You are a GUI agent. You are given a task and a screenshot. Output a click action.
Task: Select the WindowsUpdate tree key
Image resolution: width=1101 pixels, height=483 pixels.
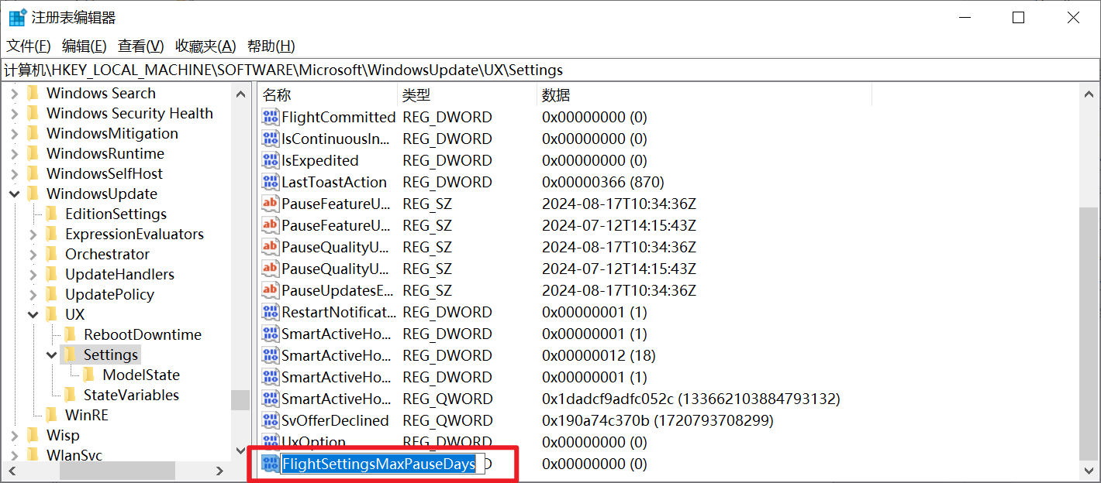click(x=102, y=194)
